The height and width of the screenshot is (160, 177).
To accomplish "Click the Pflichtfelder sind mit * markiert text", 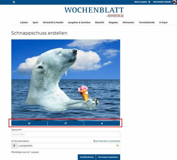I will [x=25, y=152].
